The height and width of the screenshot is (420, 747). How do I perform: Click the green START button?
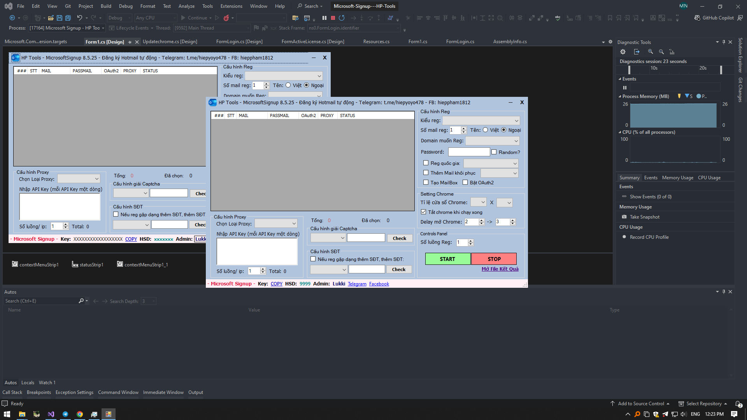(447, 259)
